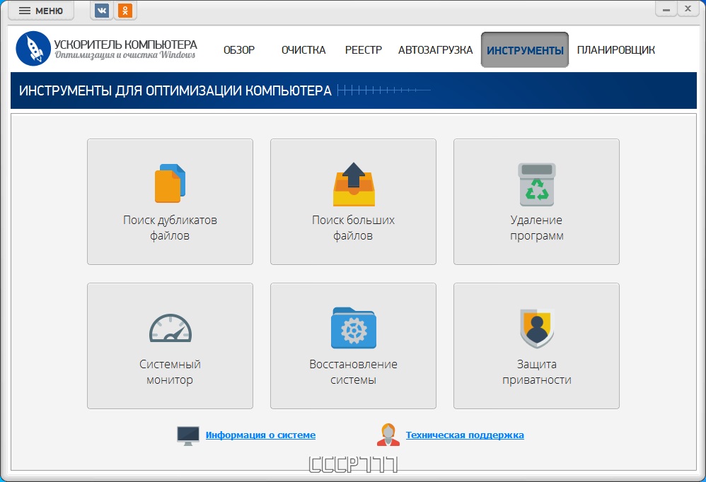Open the МЕНЮ hamburger button
706x482 pixels.
coord(41,11)
